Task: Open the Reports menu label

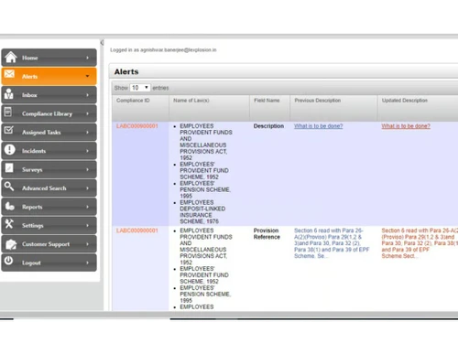Action: 32,207
